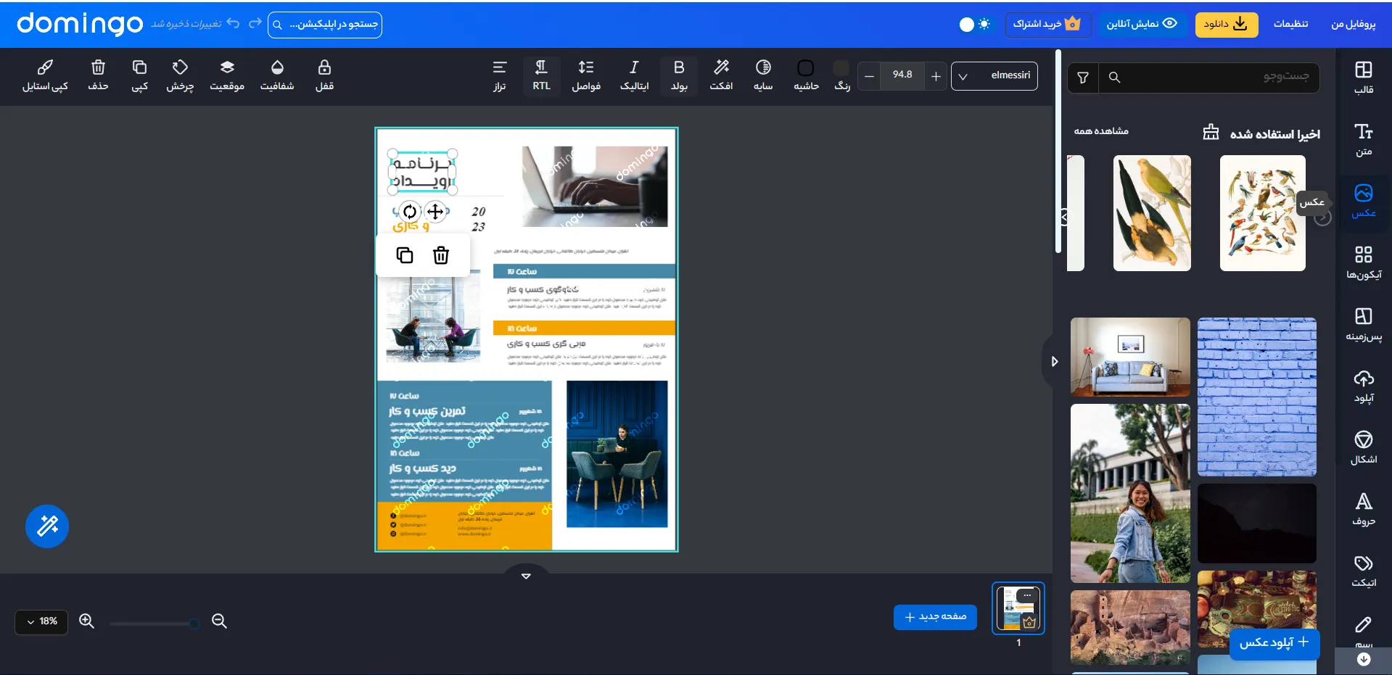
Task: Open the قالب templates panel
Action: [1363, 78]
